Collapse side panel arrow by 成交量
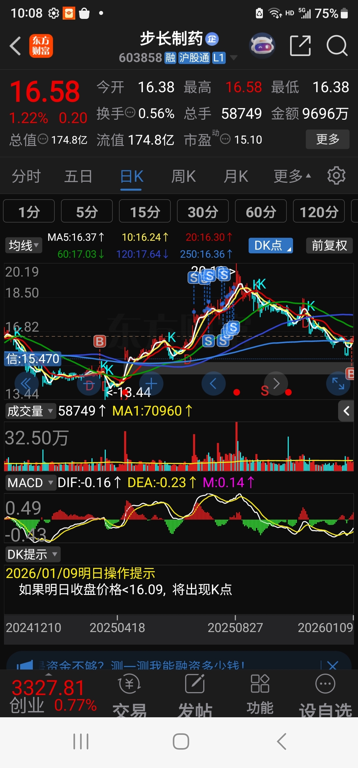 pos(346,411)
